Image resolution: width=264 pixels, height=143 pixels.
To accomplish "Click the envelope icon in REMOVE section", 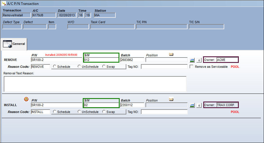I will [171, 54].
